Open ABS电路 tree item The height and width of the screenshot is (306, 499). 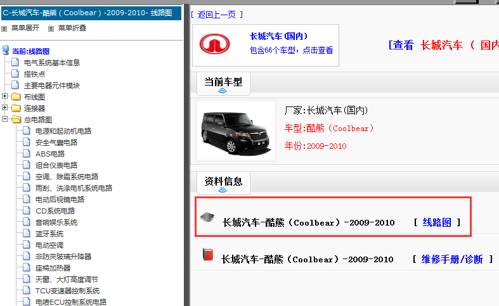tap(50, 154)
